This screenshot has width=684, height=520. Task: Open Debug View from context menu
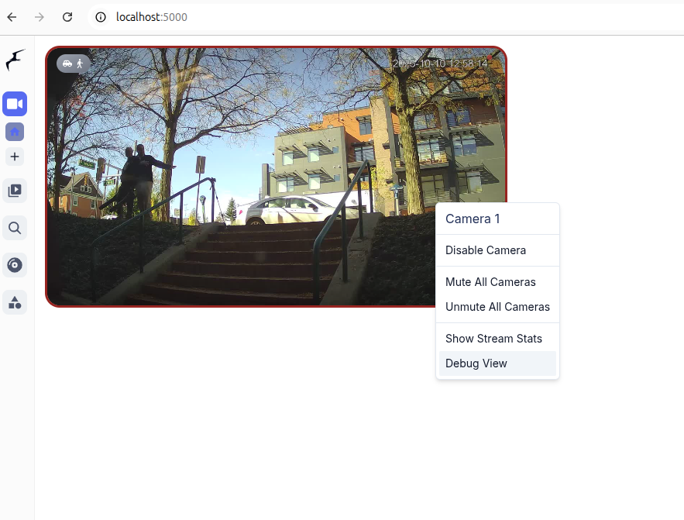click(x=476, y=363)
